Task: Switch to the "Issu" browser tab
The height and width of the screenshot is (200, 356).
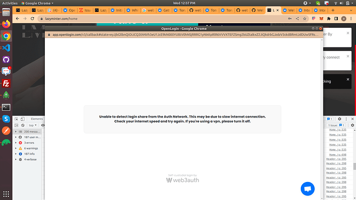Action: [x=85, y=10]
